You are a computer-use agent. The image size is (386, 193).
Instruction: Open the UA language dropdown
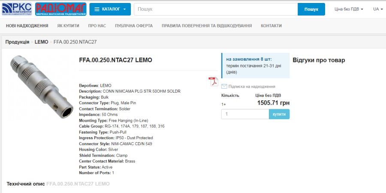point(378,9)
